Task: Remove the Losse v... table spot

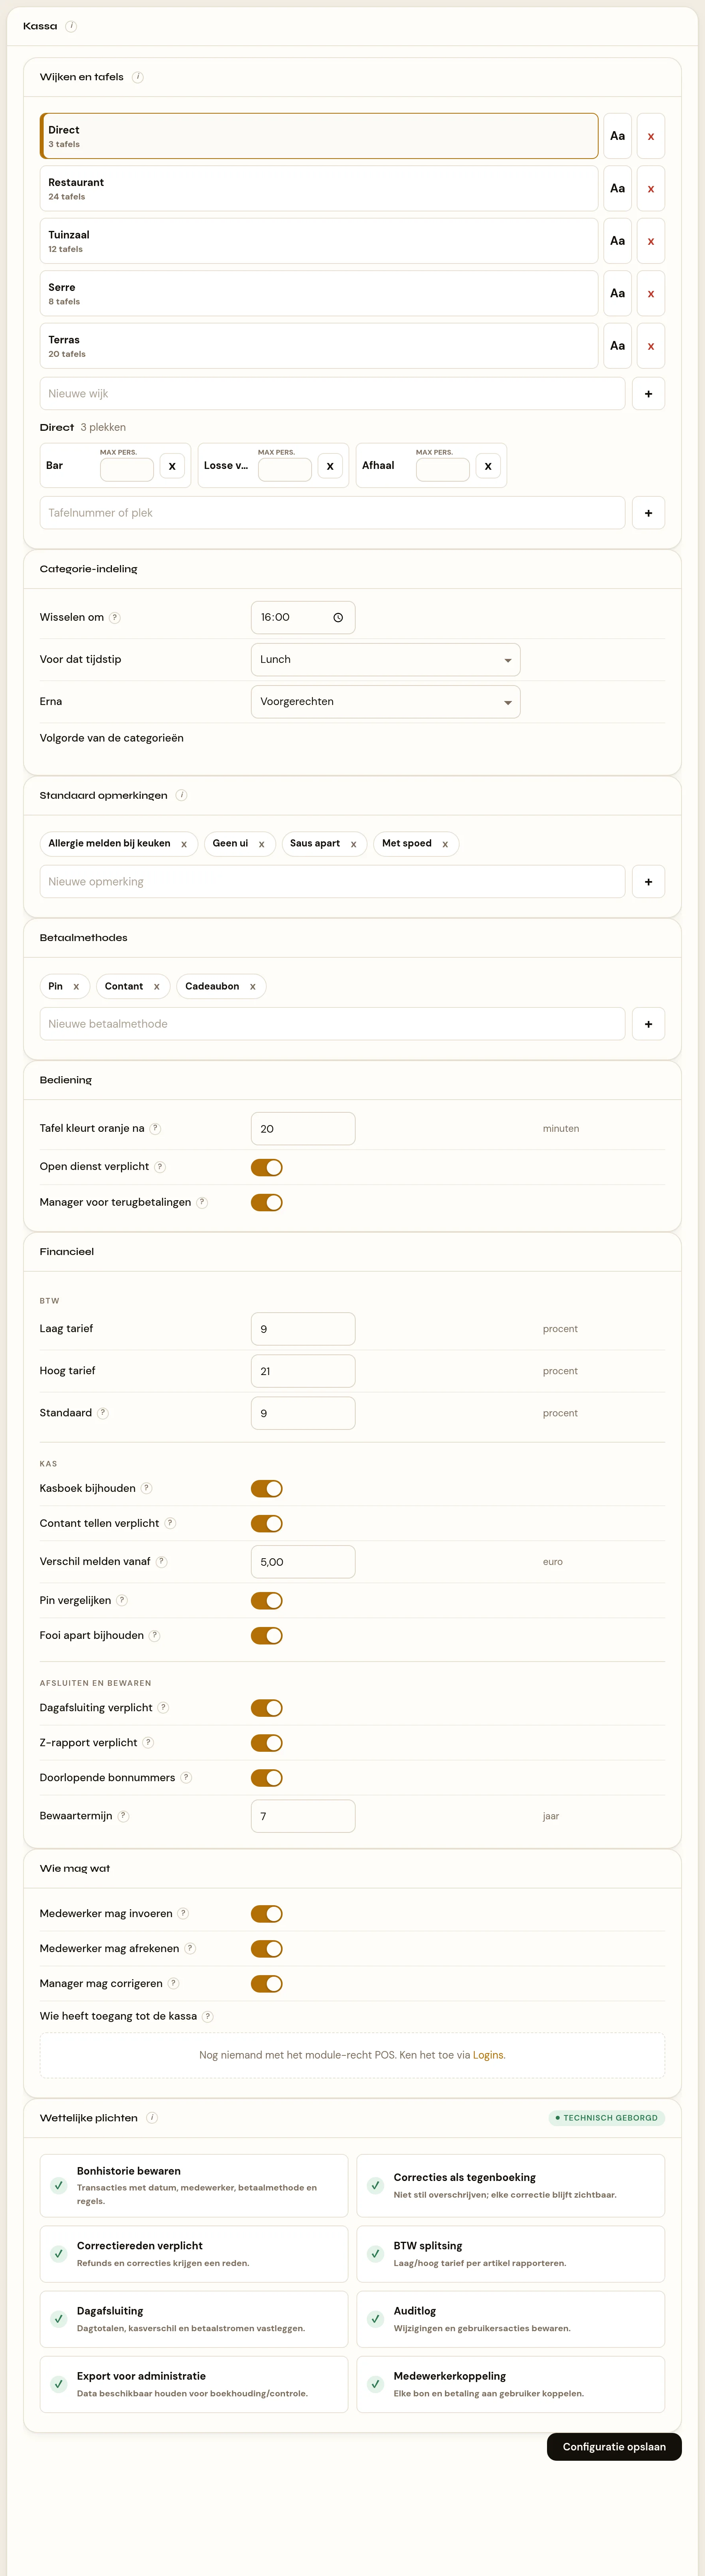Action: coord(329,466)
